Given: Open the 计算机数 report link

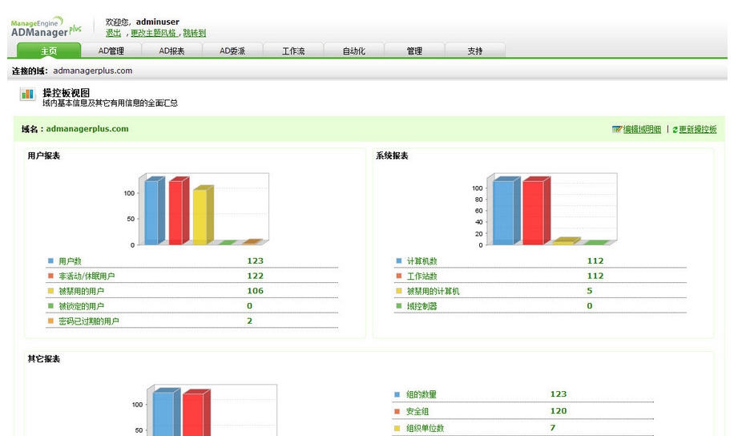Looking at the screenshot, I should [421, 260].
